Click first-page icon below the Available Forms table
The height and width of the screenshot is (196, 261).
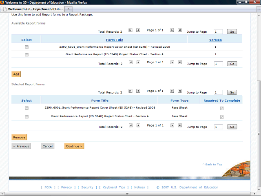click(130, 62)
